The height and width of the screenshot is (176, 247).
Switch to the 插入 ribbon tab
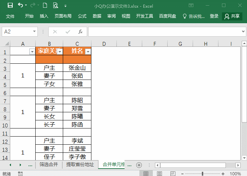44,16
